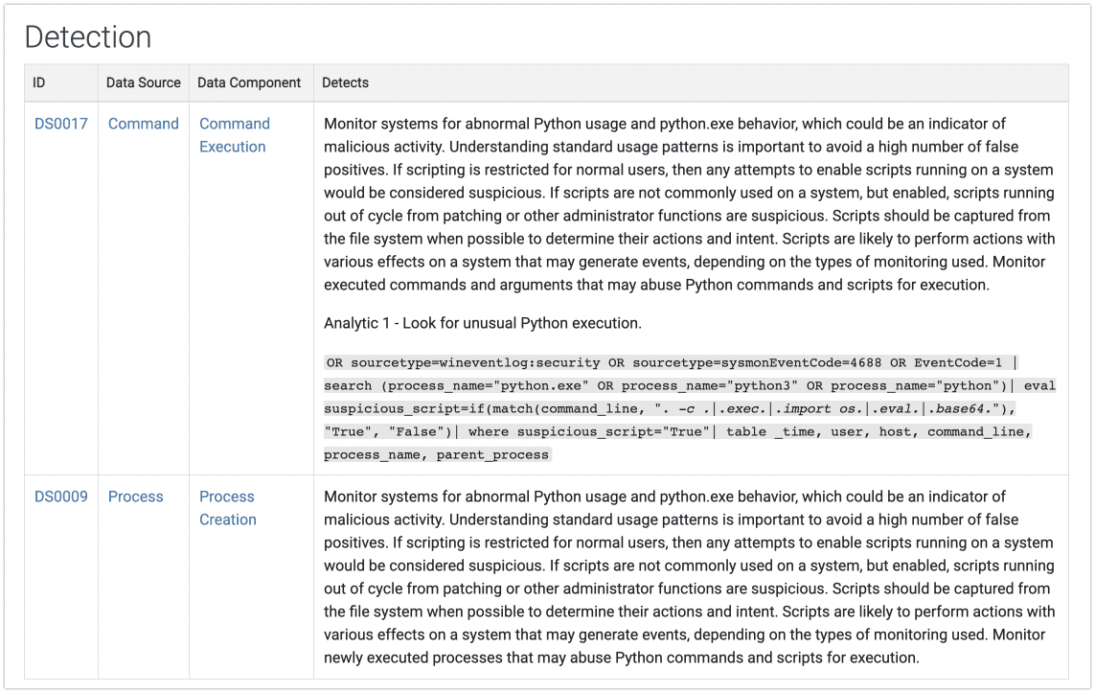Click the Detection section heading

pyautogui.click(x=88, y=37)
